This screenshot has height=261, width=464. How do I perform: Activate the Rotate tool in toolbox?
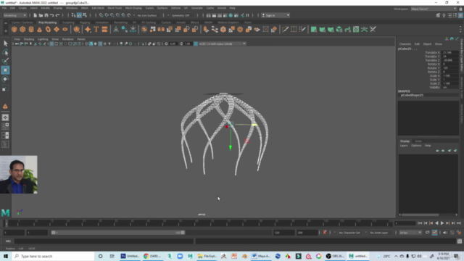[5, 79]
